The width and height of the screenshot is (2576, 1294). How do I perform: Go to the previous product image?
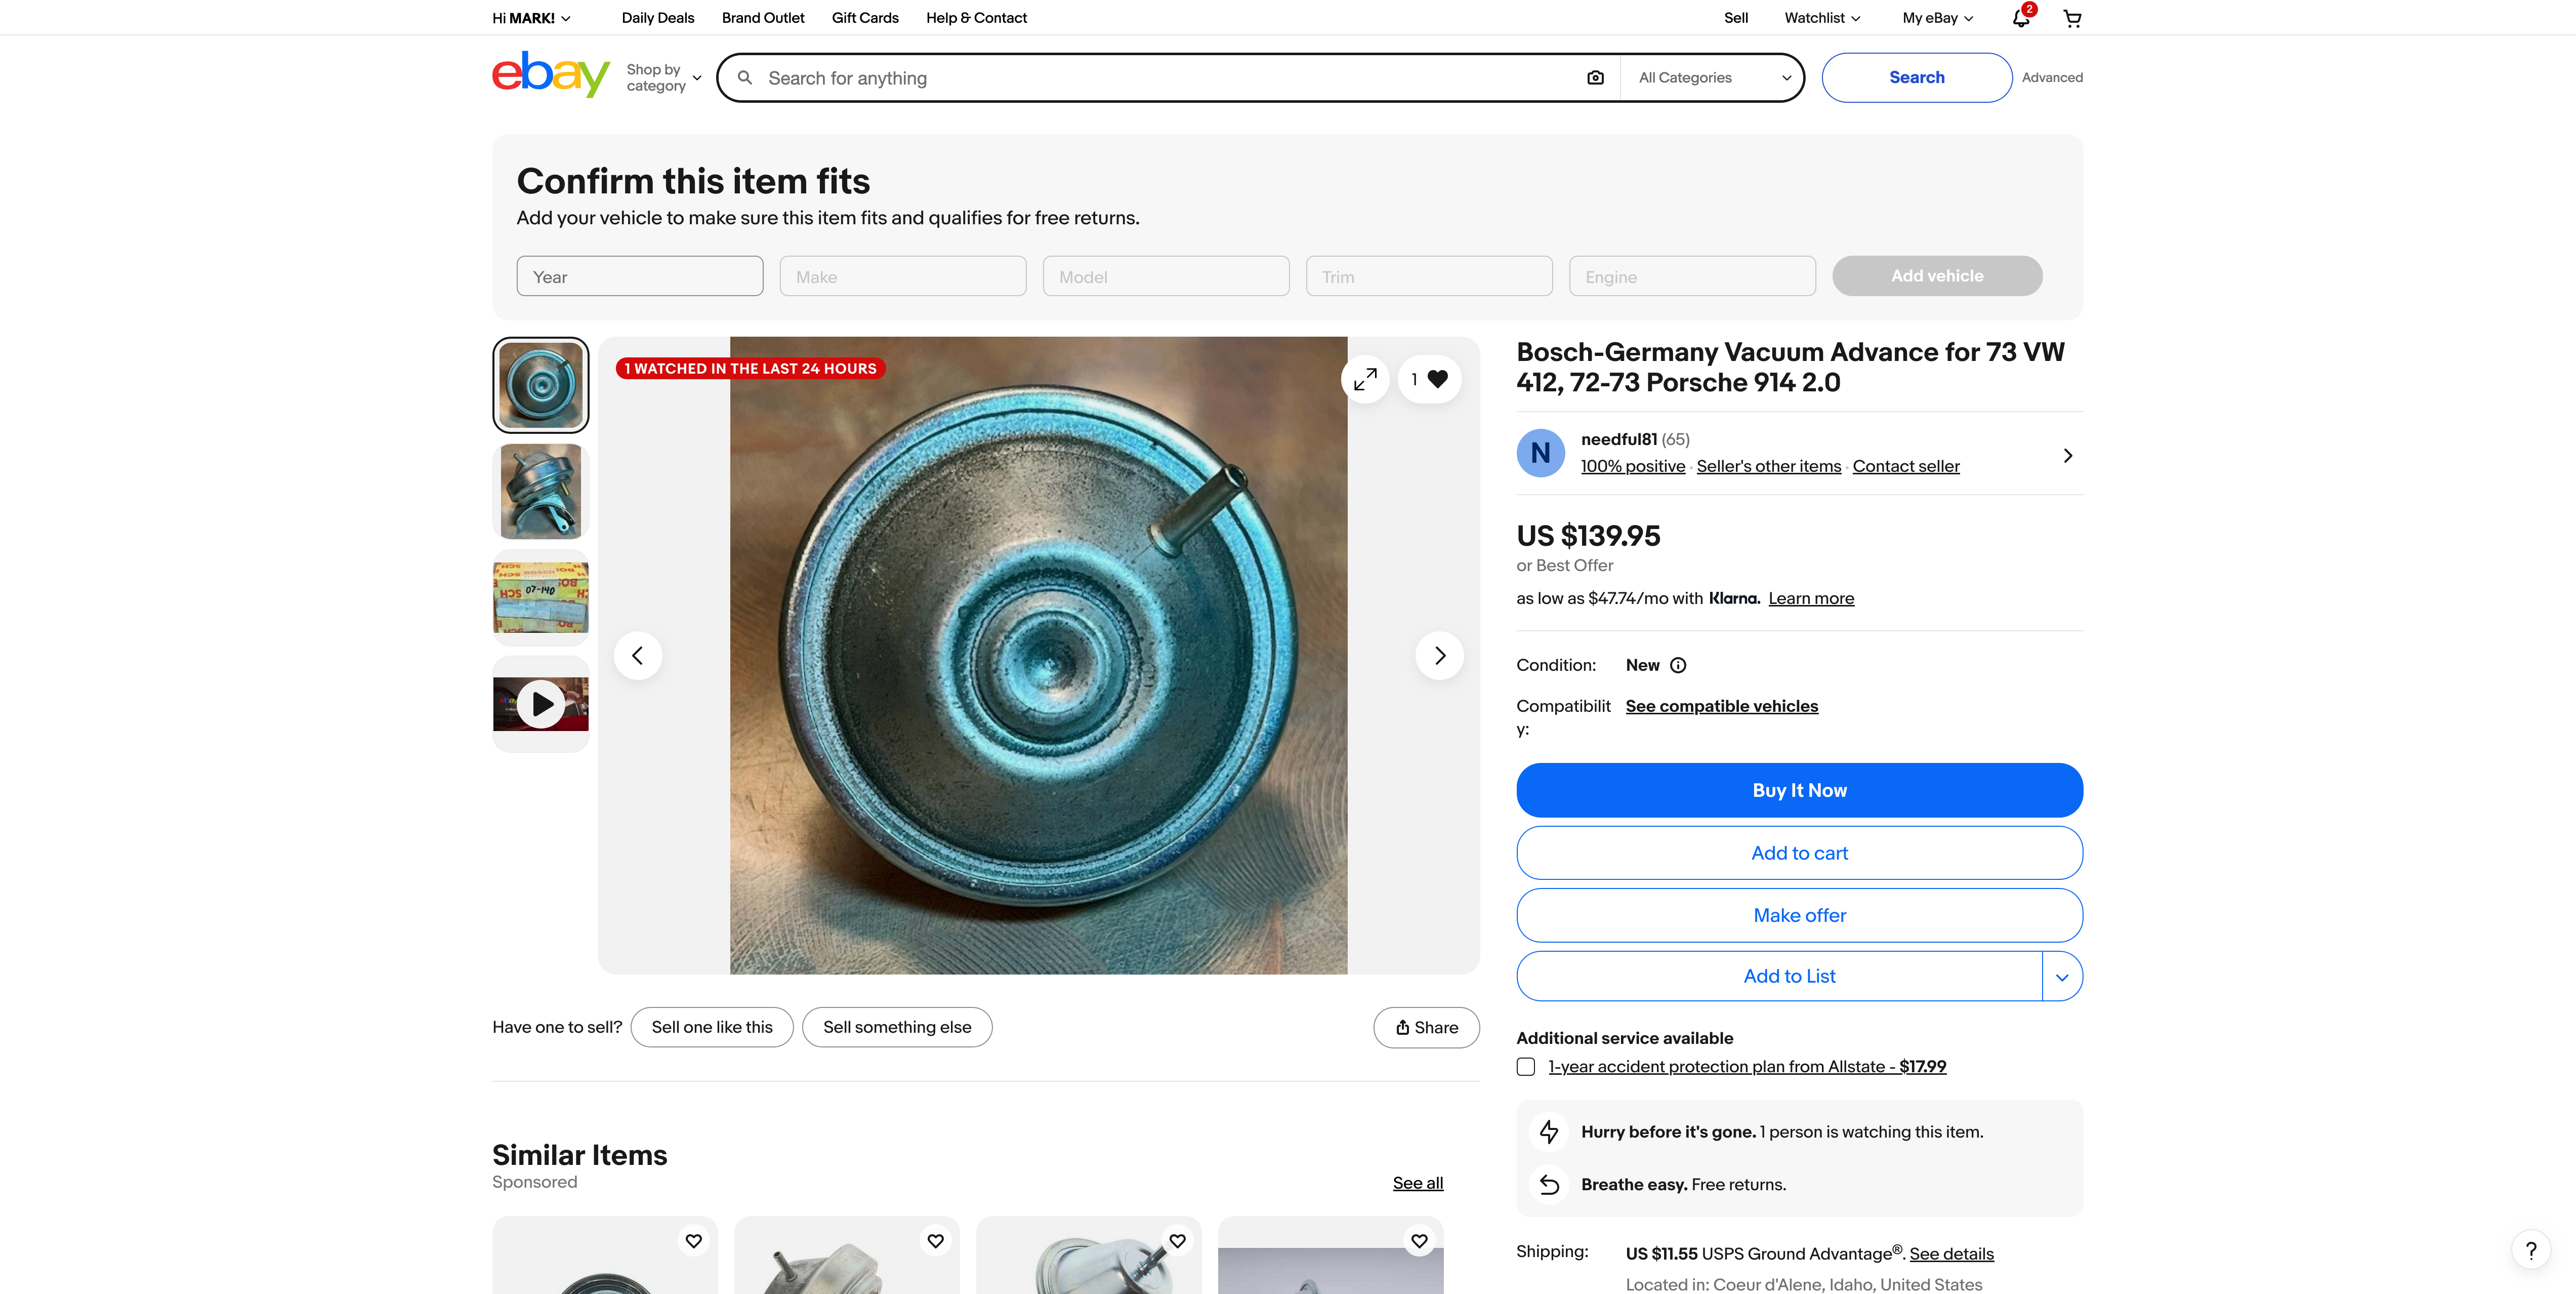coord(638,656)
